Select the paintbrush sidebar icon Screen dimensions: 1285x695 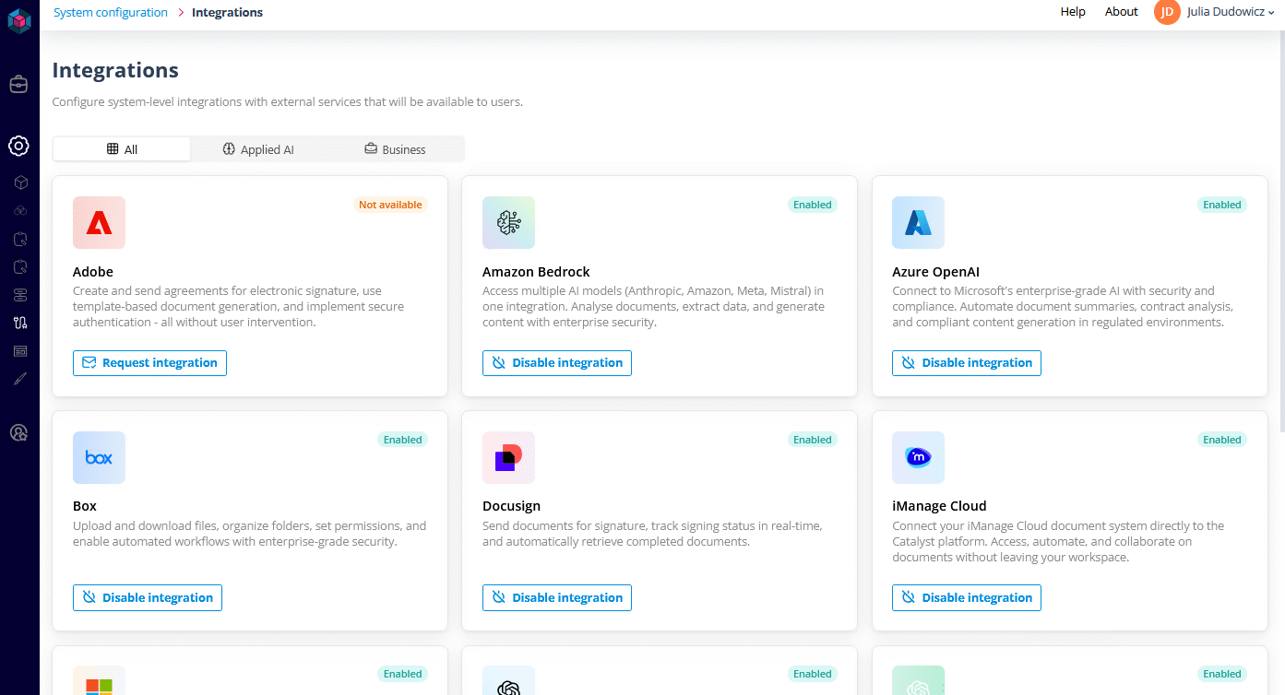pyautogui.click(x=20, y=379)
